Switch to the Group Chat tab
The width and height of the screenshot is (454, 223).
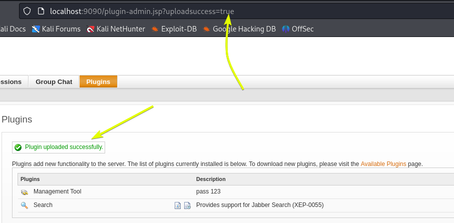click(x=54, y=82)
